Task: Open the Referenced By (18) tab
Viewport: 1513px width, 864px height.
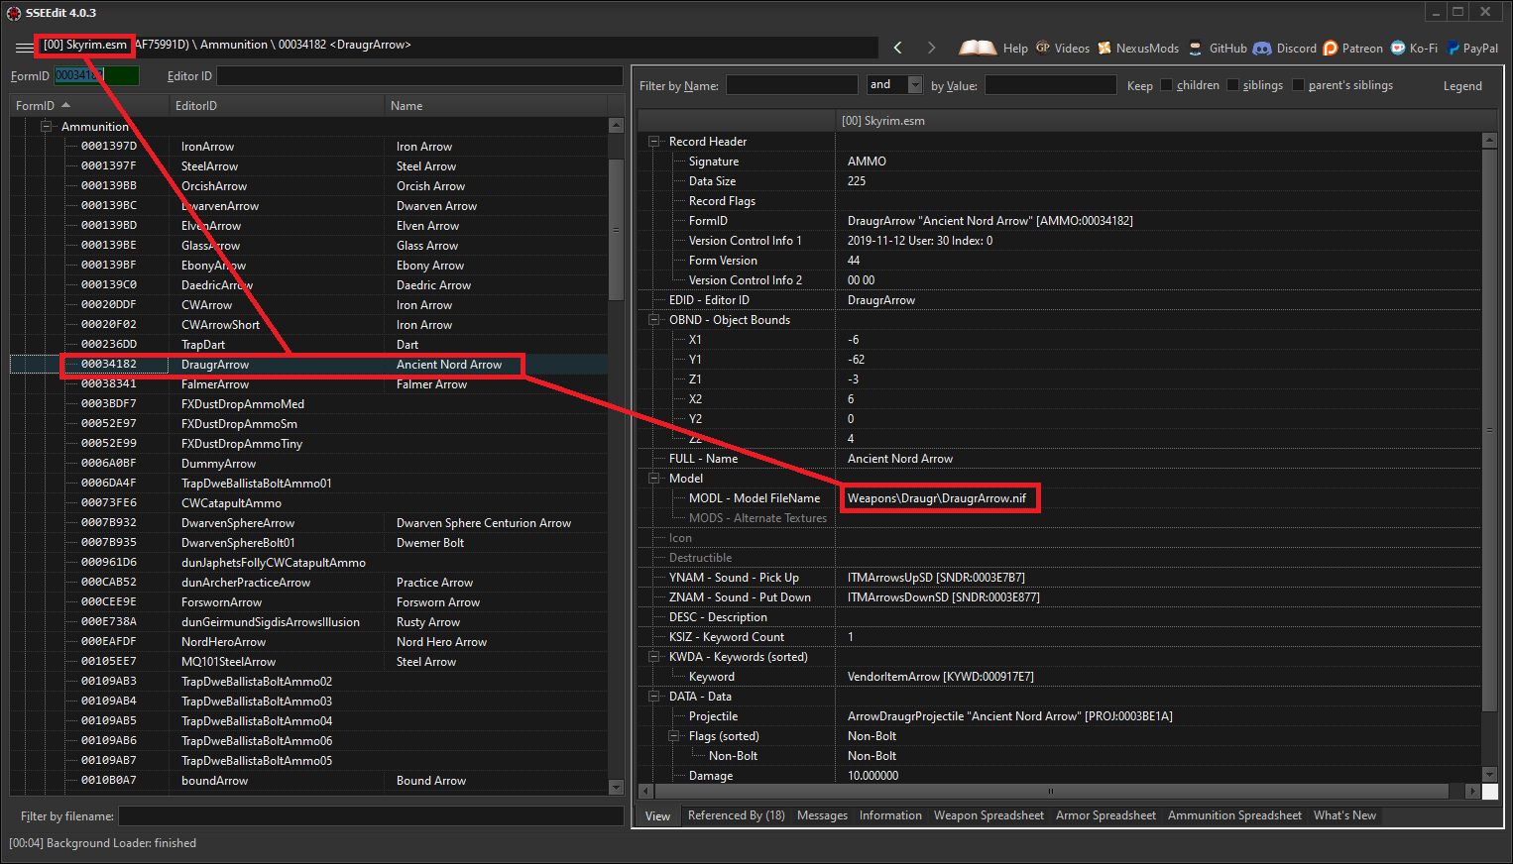Action: pyautogui.click(x=736, y=815)
